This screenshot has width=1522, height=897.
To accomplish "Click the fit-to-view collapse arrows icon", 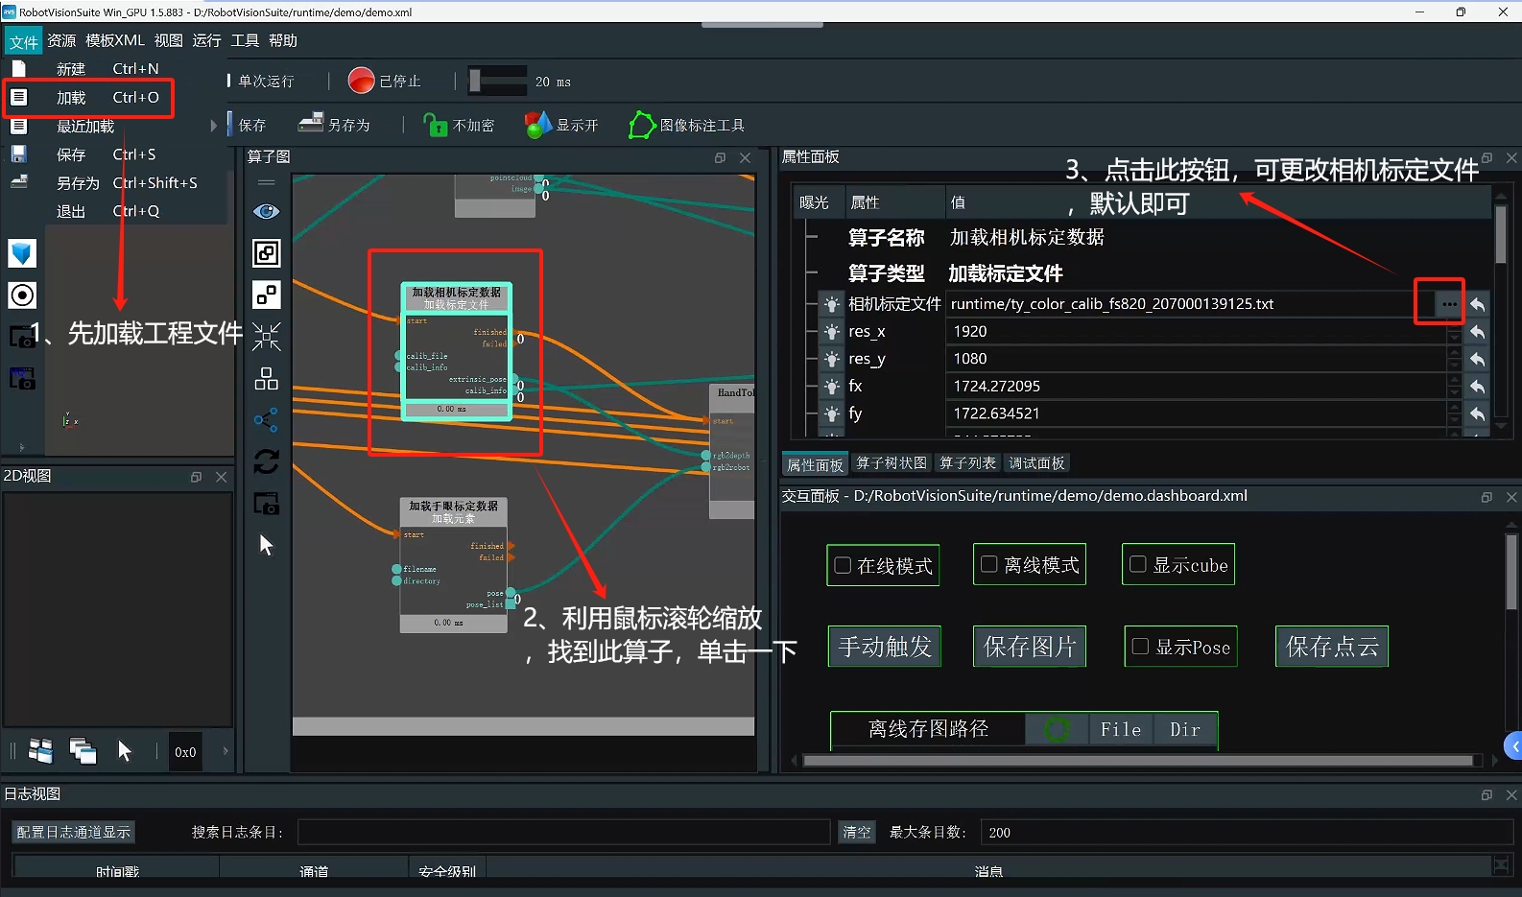I will point(266,337).
